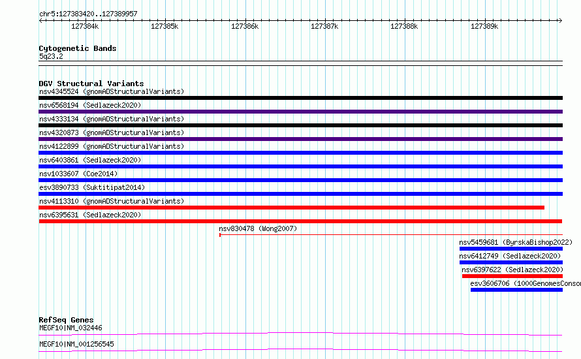Screen dimensions: 581x359
Task: Select the nsv4113310 gnomAD variant label
Action: click(112, 201)
